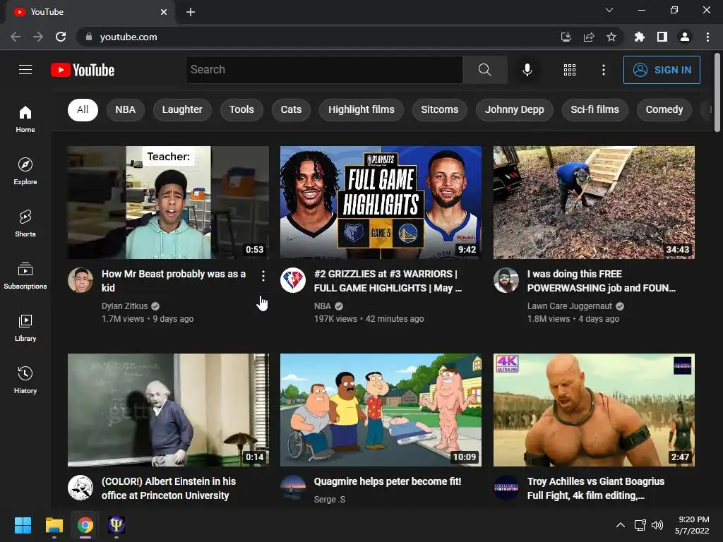Open Grizzlies at Warriors highlights title
The height and width of the screenshot is (542, 723).
(x=388, y=281)
